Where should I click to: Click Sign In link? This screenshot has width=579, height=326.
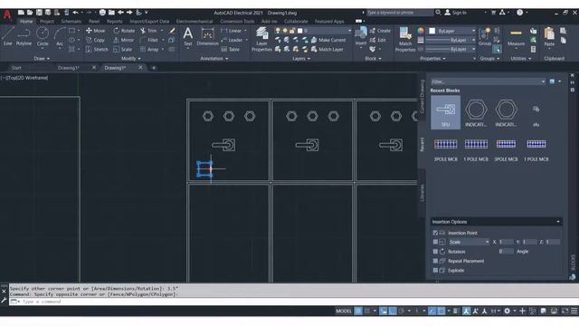[455, 13]
